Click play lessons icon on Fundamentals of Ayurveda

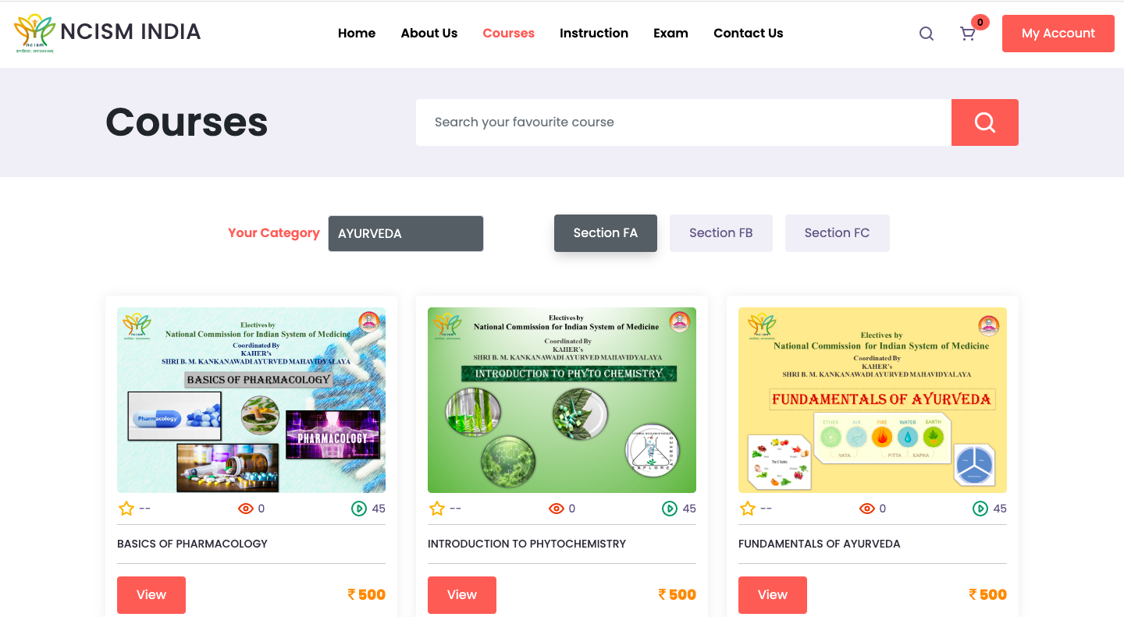coord(980,509)
